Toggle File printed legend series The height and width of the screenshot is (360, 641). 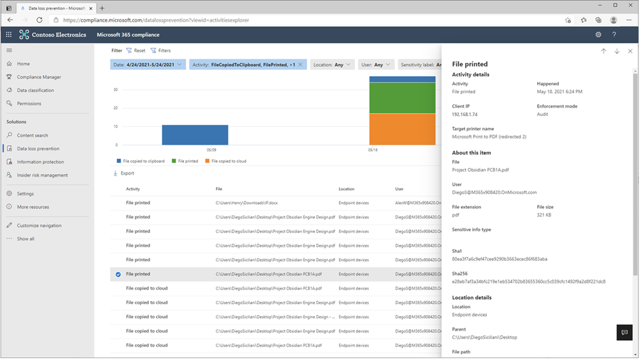(185, 161)
